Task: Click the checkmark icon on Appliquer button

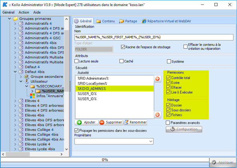Action: [x=214, y=162]
